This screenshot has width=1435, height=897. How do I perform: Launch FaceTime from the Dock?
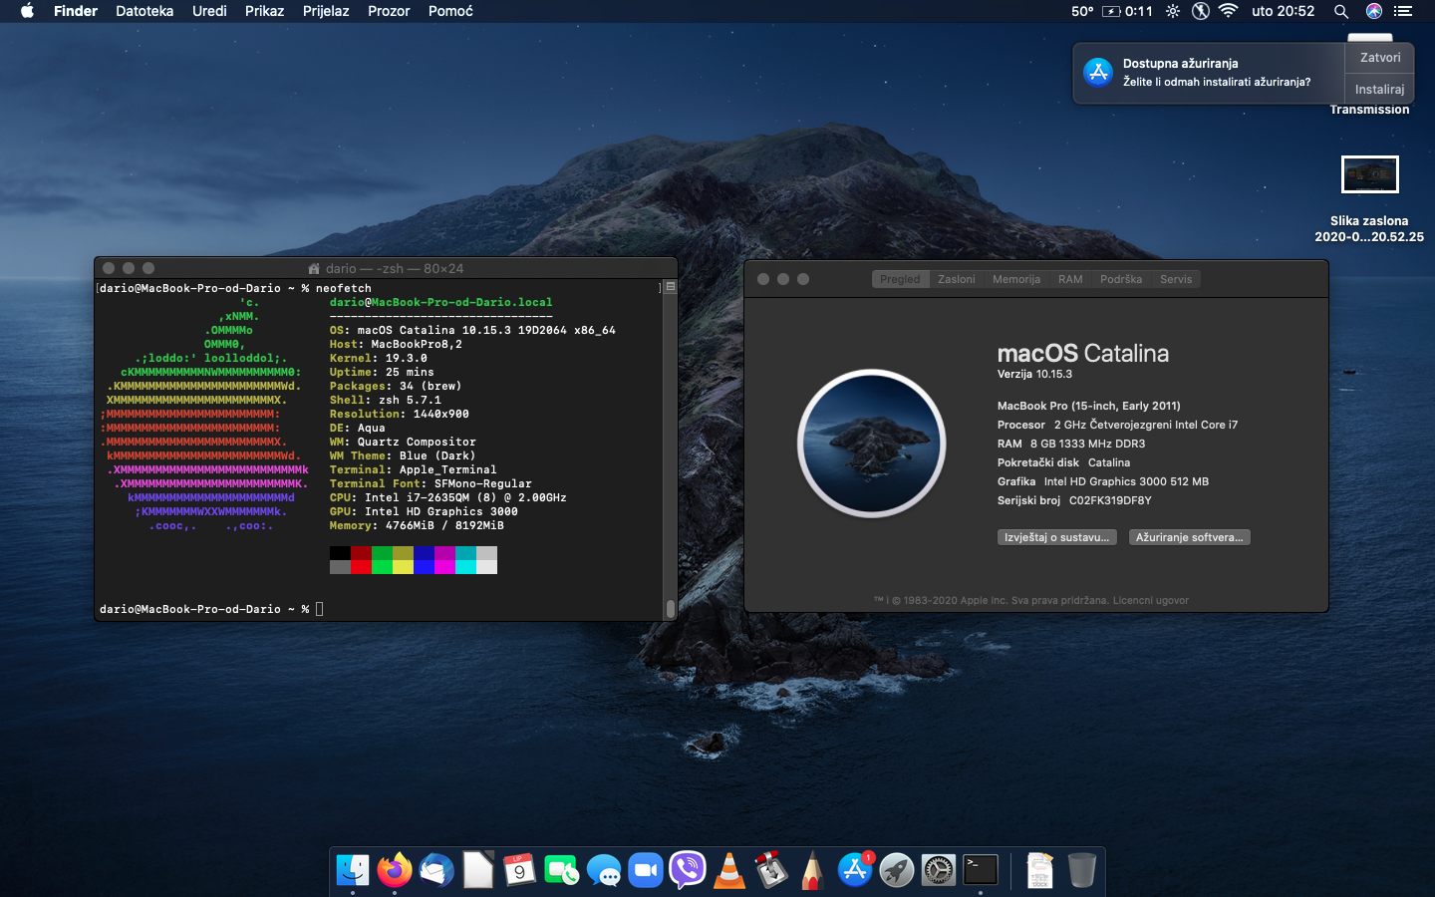562,870
